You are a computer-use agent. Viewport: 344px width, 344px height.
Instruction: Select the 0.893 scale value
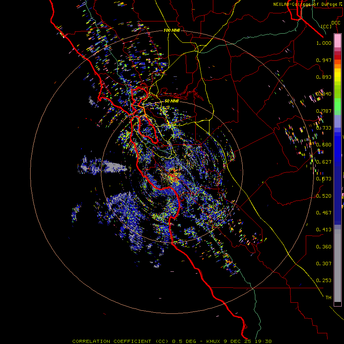coord(324,77)
